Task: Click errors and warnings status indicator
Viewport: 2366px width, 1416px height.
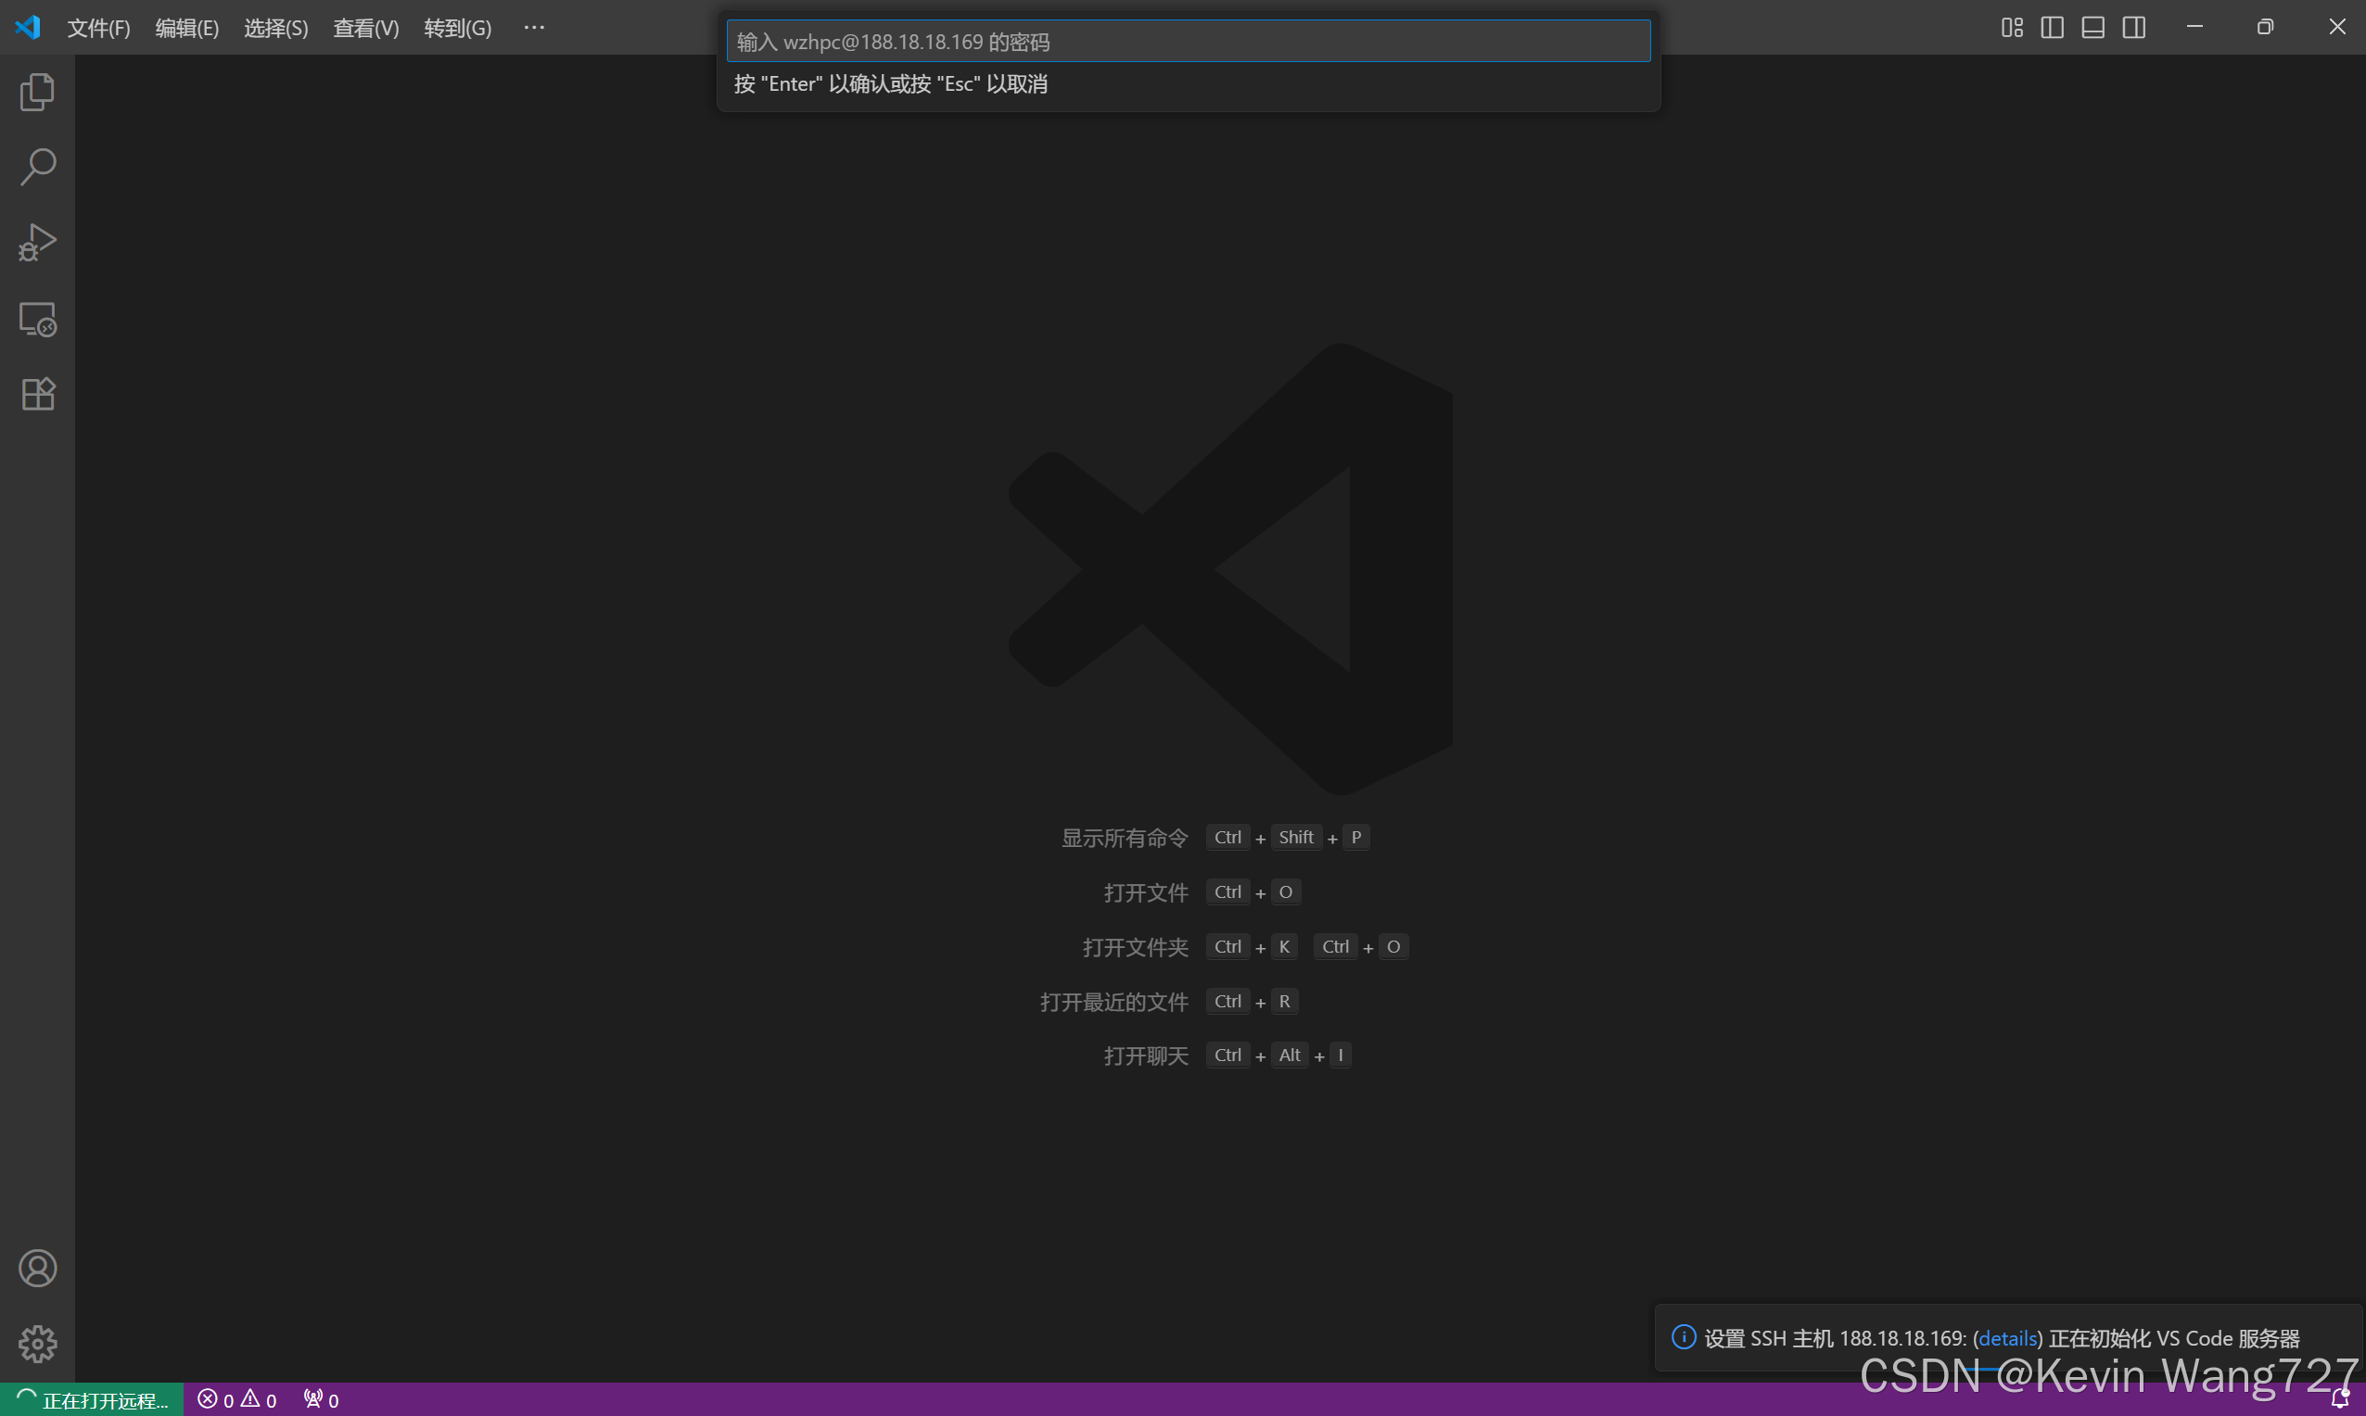Action: tap(236, 1399)
